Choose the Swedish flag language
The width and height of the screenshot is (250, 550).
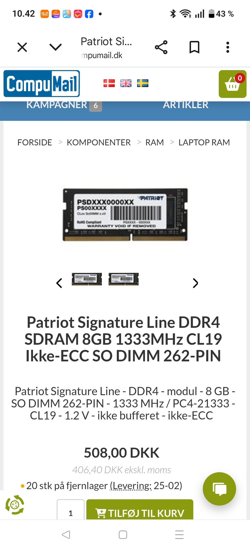[143, 83]
